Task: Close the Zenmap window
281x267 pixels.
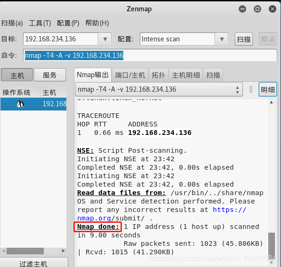Action: (273, 9)
